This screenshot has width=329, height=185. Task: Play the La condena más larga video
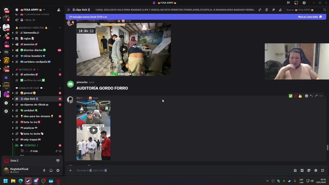point(94,130)
